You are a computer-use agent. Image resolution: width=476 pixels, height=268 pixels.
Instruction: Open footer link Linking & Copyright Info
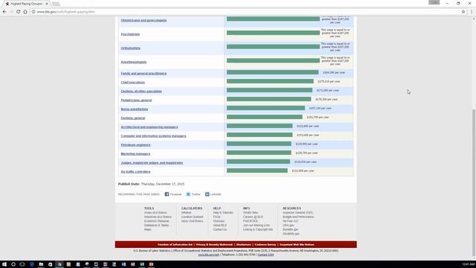[258, 230]
